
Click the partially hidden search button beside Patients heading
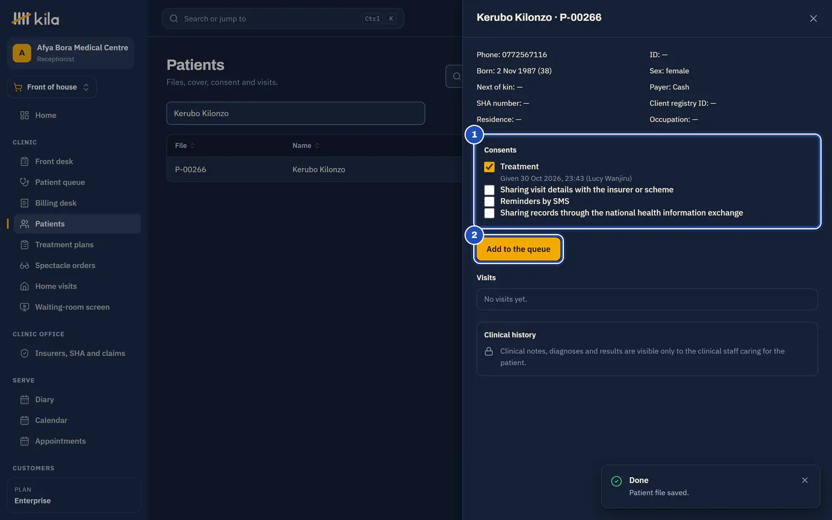point(454,76)
